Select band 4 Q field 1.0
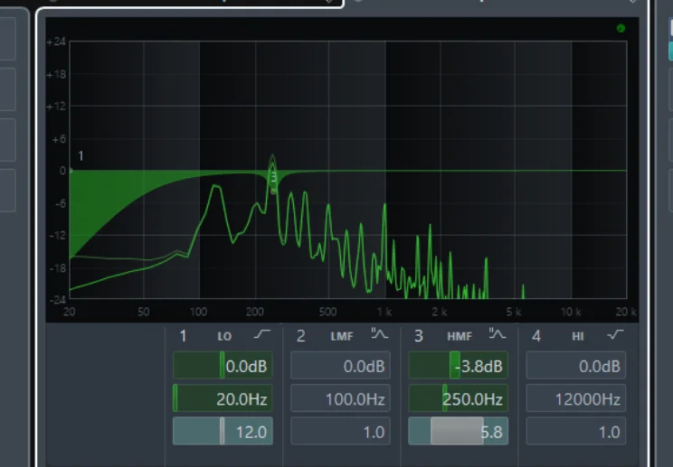This screenshot has height=467, width=673. tap(576, 431)
